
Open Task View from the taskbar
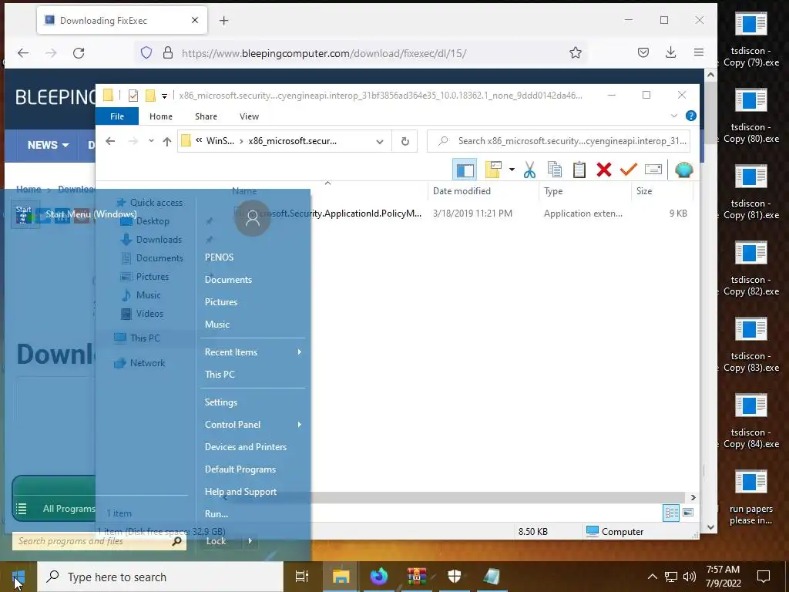coord(301,577)
